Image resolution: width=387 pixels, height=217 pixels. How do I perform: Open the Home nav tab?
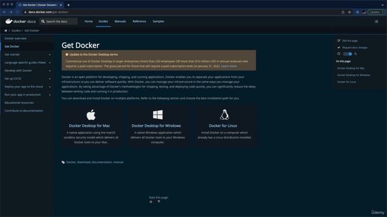point(89,22)
